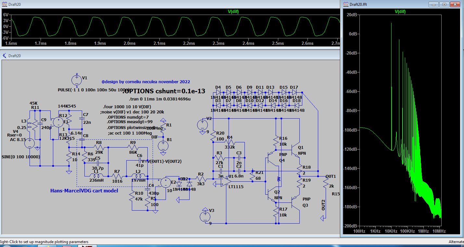Select the V4 sine source symbol

30,143
